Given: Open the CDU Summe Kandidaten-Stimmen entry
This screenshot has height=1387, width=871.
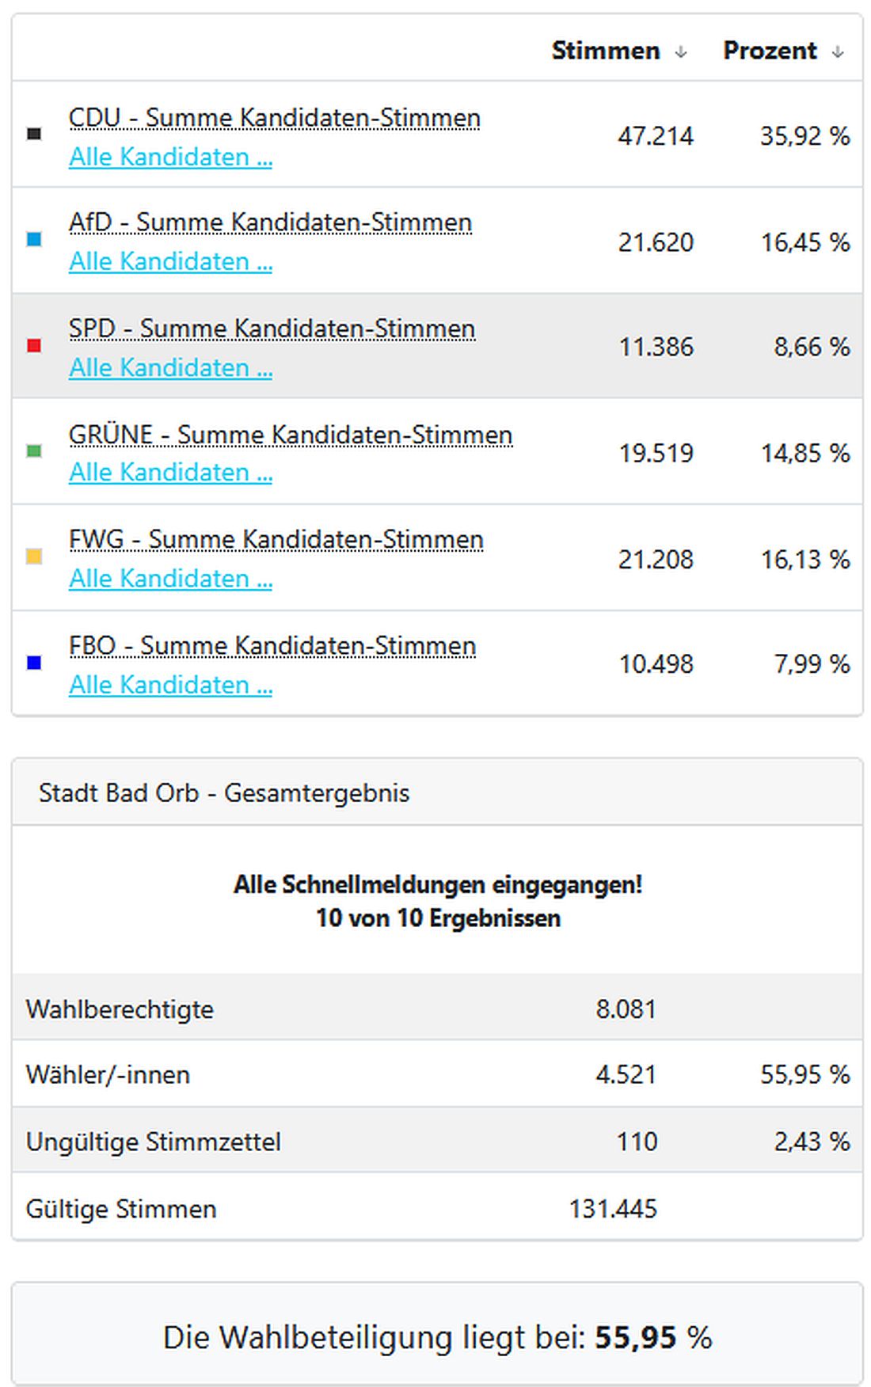Looking at the screenshot, I should 273,117.
